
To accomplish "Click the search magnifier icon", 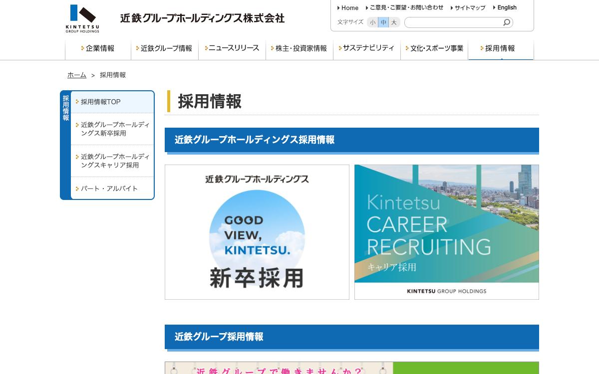I will [x=506, y=22].
